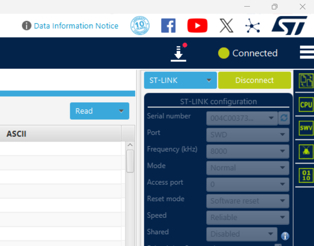Refresh the ST-LINK serial number list
Screen dimensions: 314x246
click(284, 118)
